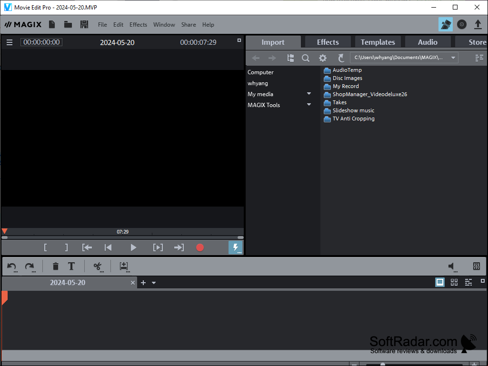Open the preview monitor hamburger menu
The width and height of the screenshot is (488, 366).
click(x=10, y=42)
